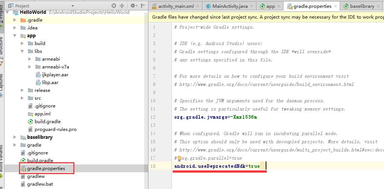Viewport: 384px width, 189px height.
Task: Collapse the HelloWorld project root
Action: pyautogui.click(x=7, y=12)
